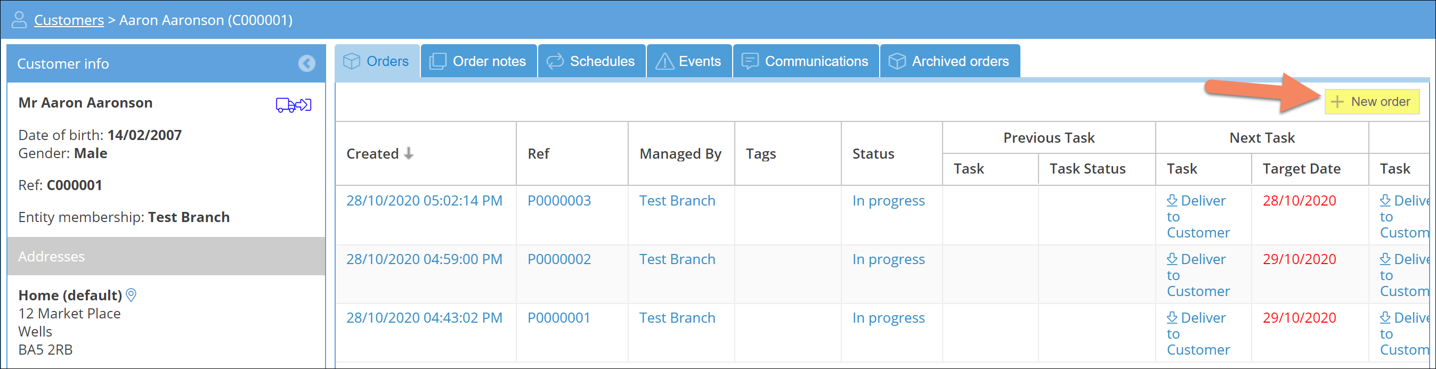Viewport: 1436px width, 369px height.
Task: Open the Communications tab
Action: (x=806, y=61)
